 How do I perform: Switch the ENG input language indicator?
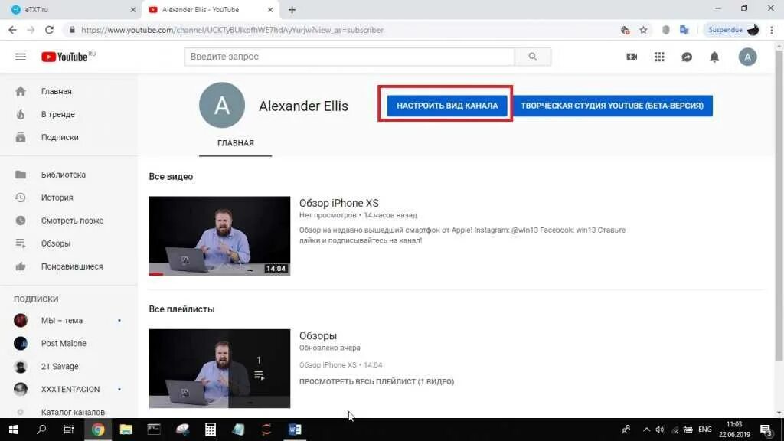(705, 430)
